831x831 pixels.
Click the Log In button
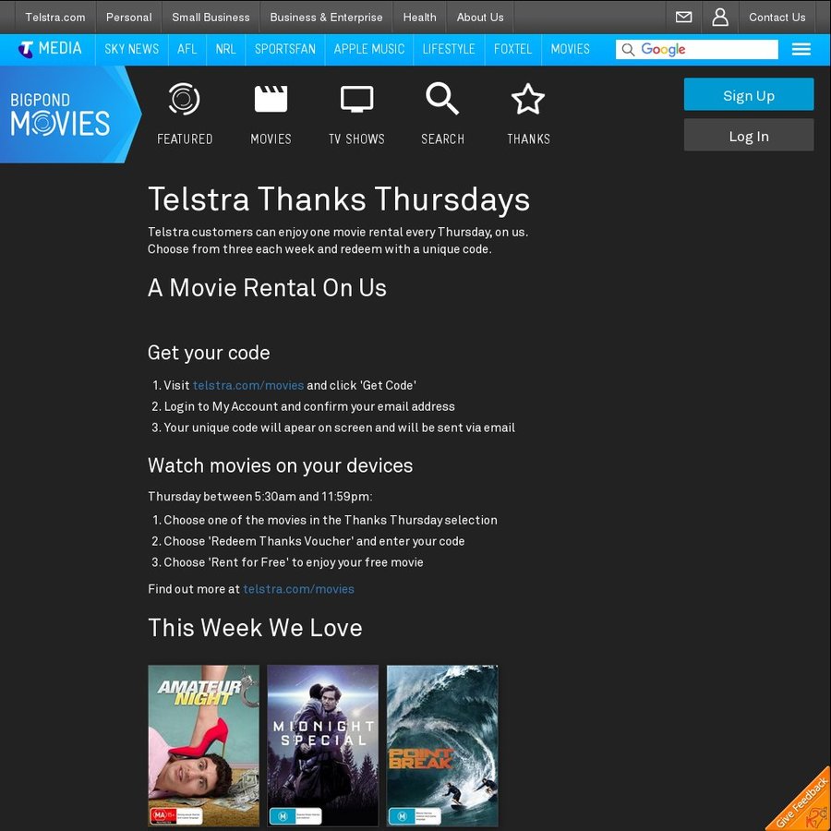click(748, 135)
